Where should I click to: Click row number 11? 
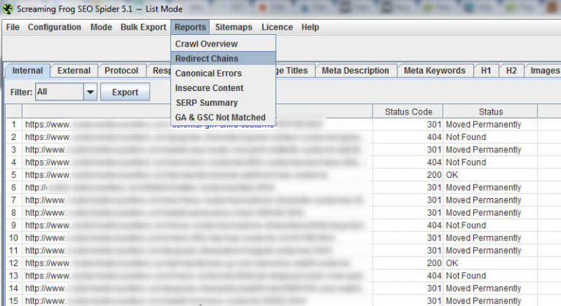(x=14, y=251)
